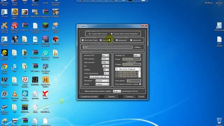Click the Пробную button
Viewport: 224px width, 126px height.
[x=111, y=97]
